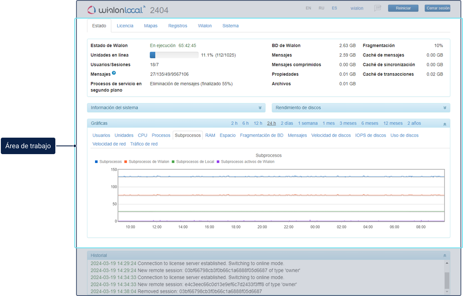Show Fragmentación de BD graph
The width and height of the screenshot is (463, 296).
coord(261,136)
